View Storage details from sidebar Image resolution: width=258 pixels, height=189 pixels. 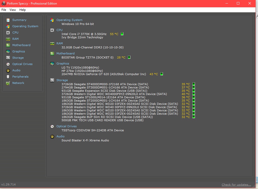[18, 58]
